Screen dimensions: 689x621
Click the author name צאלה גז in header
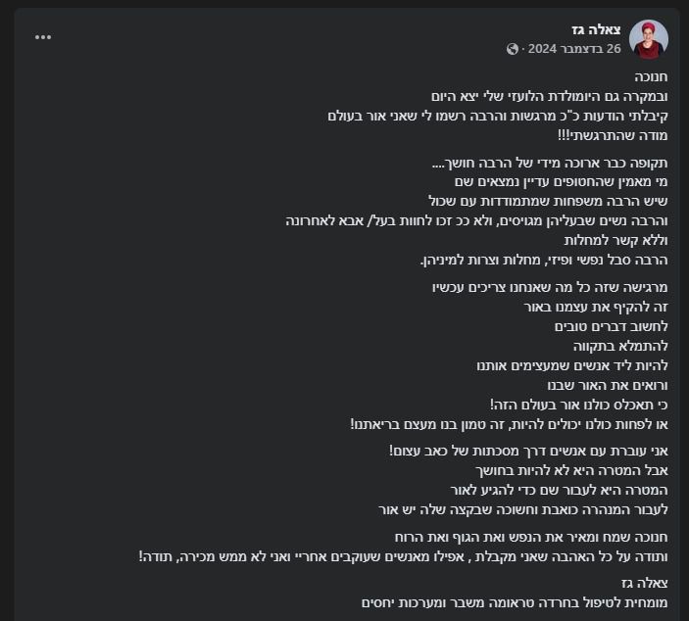(x=599, y=29)
